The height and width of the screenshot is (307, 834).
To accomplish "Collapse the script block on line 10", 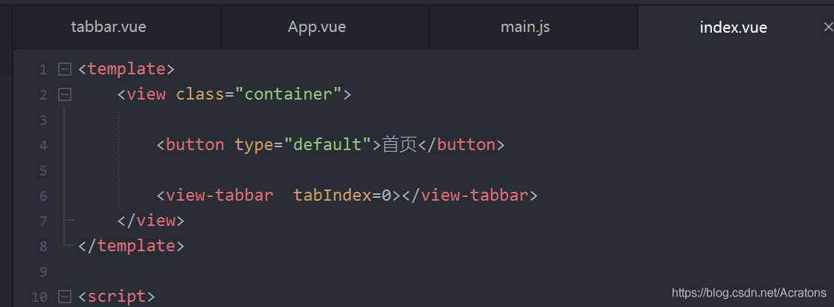I will 65,297.
